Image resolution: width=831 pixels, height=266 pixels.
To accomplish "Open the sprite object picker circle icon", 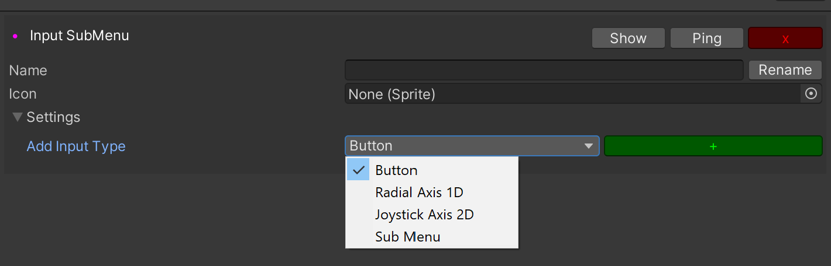I will click(x=811, y=93).
